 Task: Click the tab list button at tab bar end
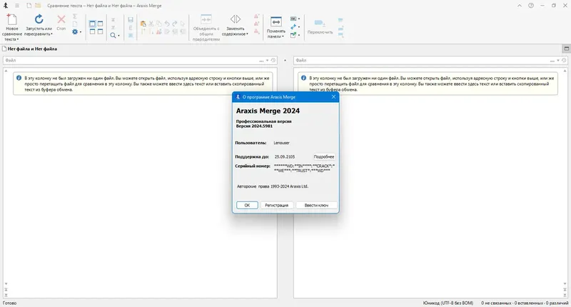coord(566,49)
